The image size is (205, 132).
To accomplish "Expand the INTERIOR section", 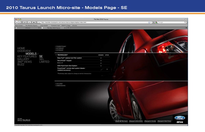I will click(59, 50).
